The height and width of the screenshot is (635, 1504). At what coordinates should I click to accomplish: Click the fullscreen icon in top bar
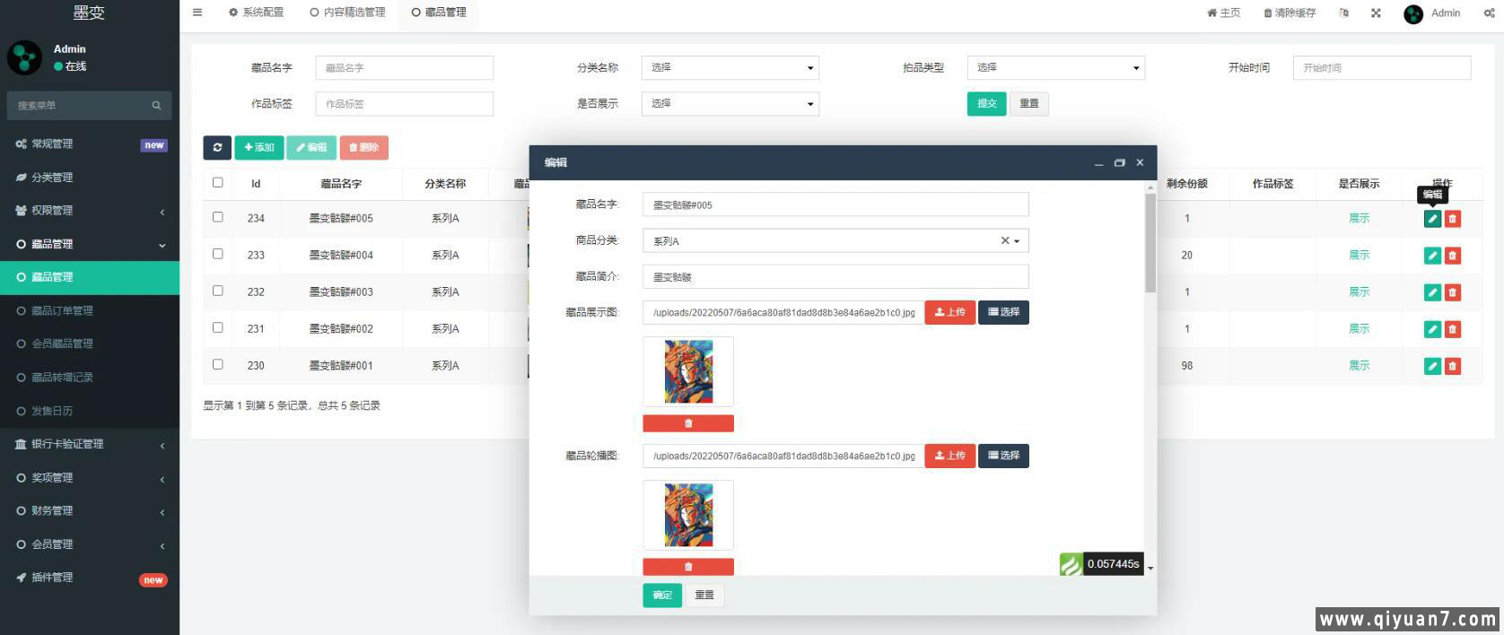pos(1376,13)
